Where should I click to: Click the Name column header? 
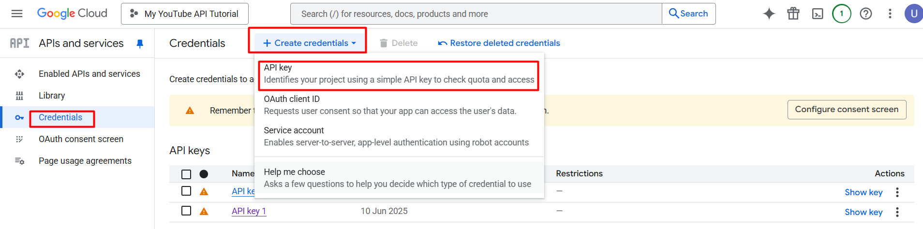coord(243,173)
